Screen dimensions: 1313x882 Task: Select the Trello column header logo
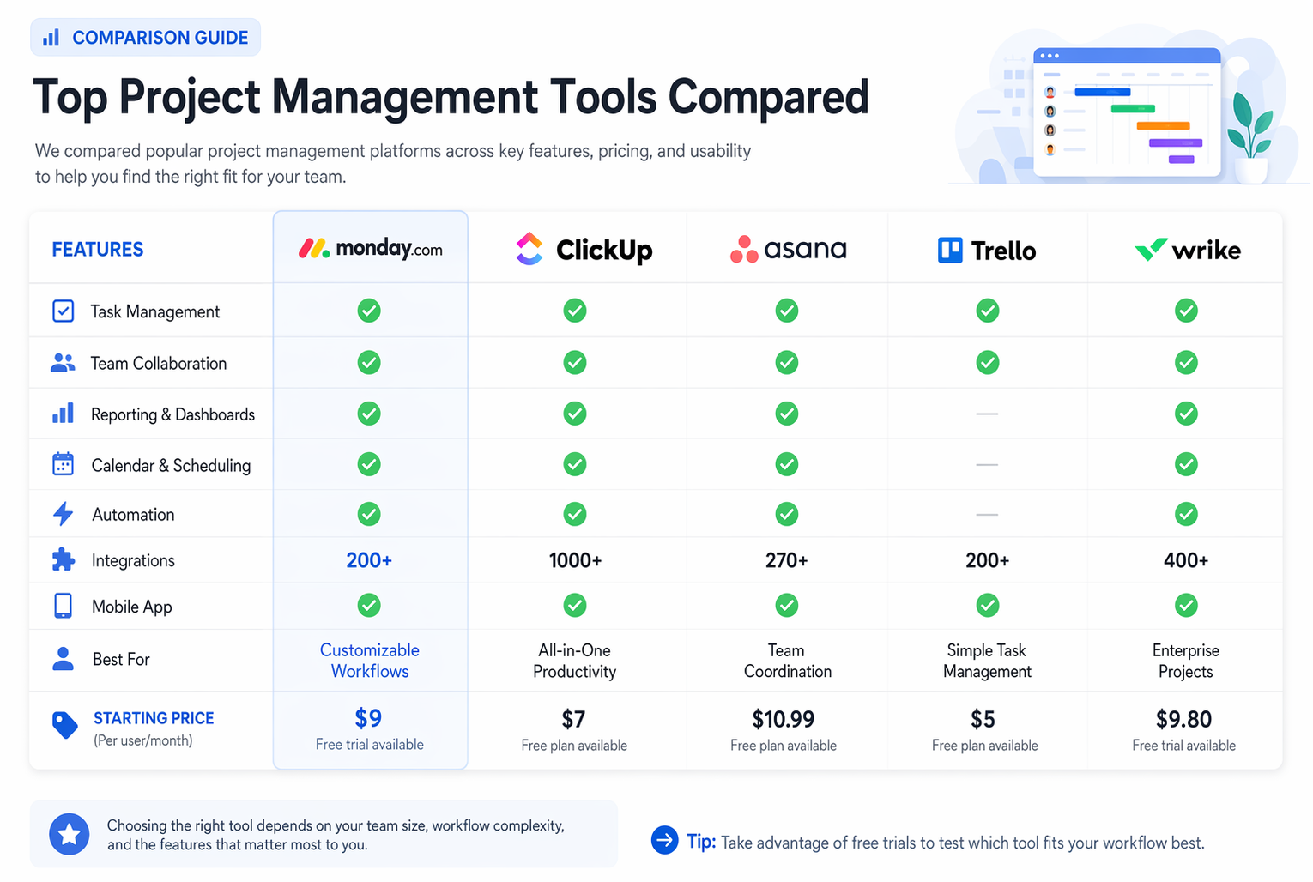987,251
